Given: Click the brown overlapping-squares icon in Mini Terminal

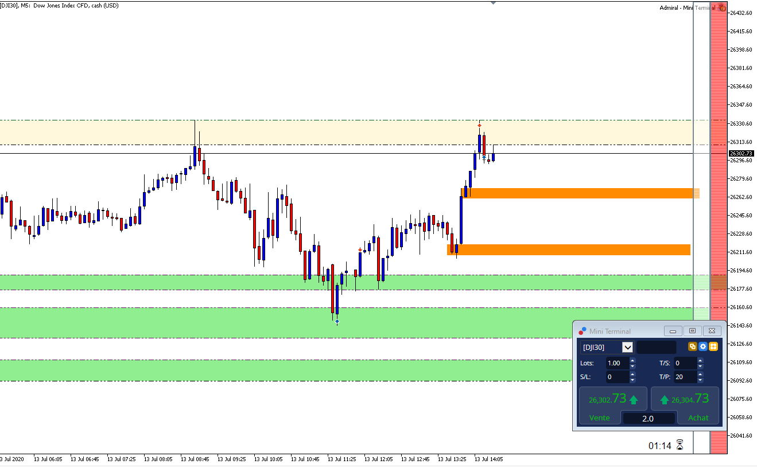Looking at the screenshot, I should (693, 346).
